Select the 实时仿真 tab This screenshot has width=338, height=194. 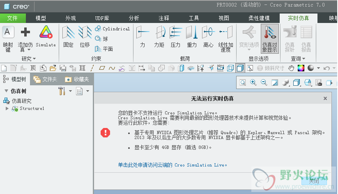click(298, 18)
